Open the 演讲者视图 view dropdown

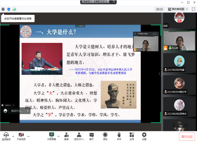coord(178,9)
